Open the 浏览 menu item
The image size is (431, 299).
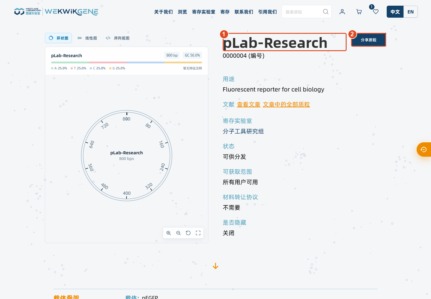click(x=182, y=12)
